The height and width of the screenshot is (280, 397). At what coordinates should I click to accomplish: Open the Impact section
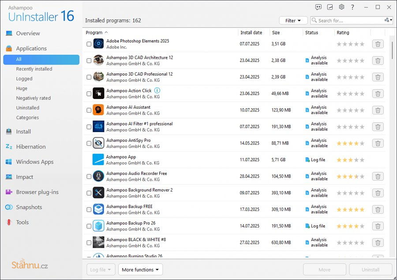click(x=25, y=177)
